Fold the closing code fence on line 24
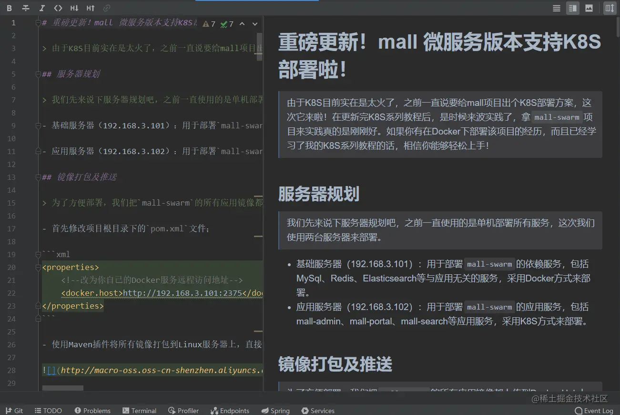620x415 pixels. [x=38, y=319]
